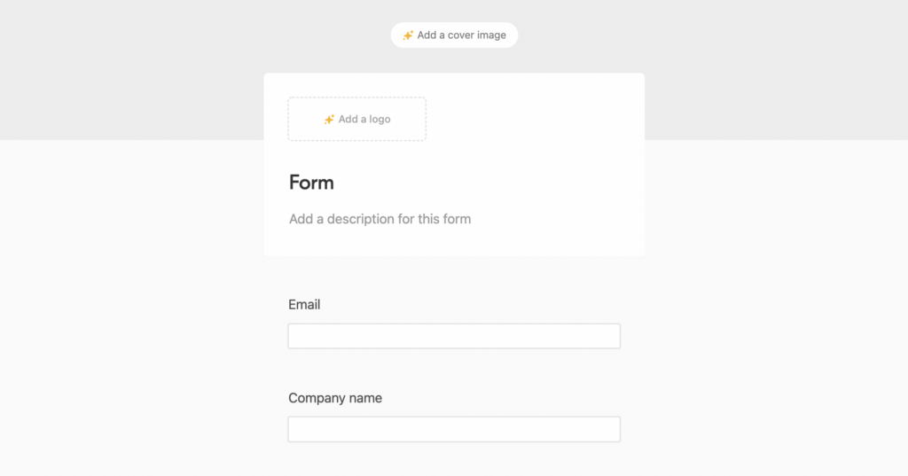Focus the Company name input field
This screenshot has height=476, width=908.
[454, 429]
